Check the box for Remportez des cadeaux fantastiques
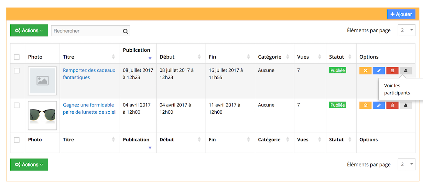 point(17,71)
